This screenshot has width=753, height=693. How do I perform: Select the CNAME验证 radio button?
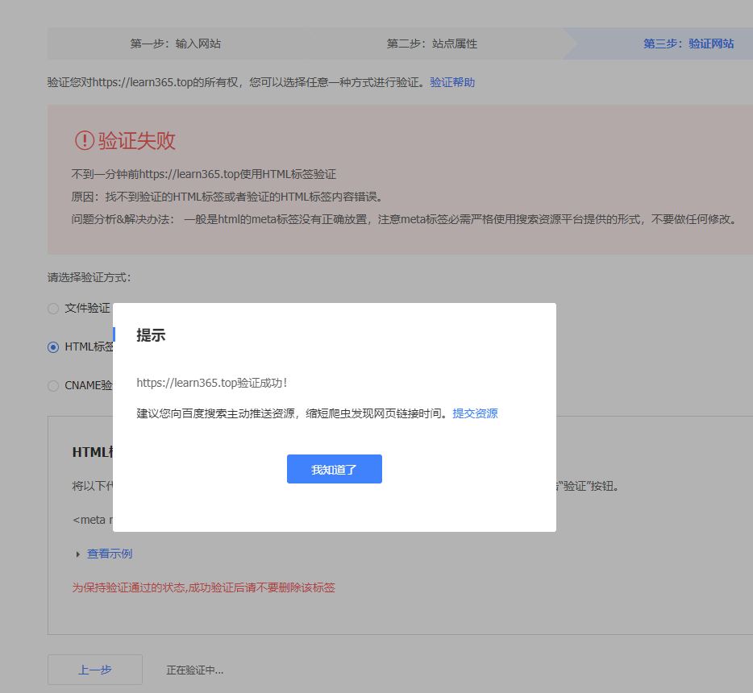click(53, 385)
